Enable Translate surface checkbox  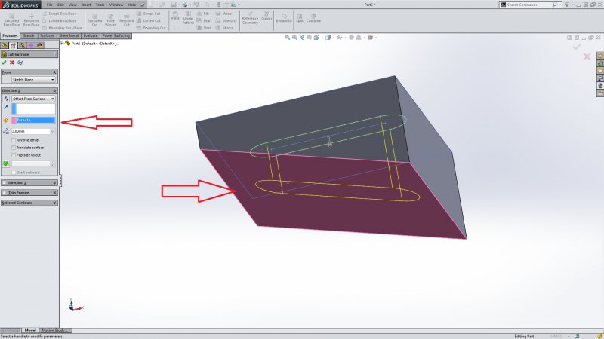14,148
